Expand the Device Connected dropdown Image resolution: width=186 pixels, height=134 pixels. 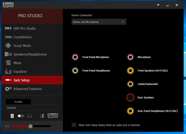coord(99,22)
